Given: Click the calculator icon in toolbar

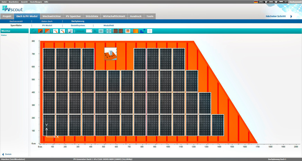Looking at the screenshot, I should click(x=128, y=31).
